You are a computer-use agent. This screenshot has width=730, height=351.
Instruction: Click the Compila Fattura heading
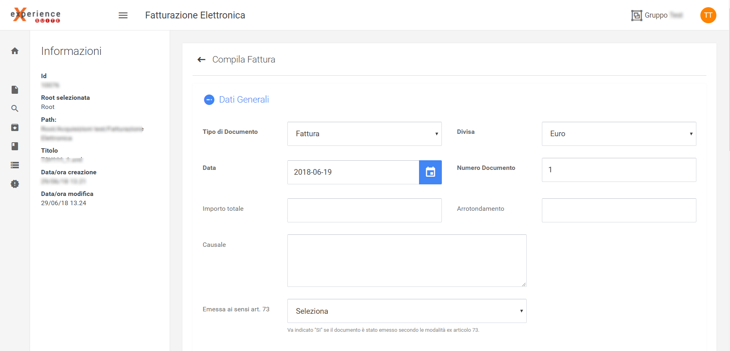[244, 60]
